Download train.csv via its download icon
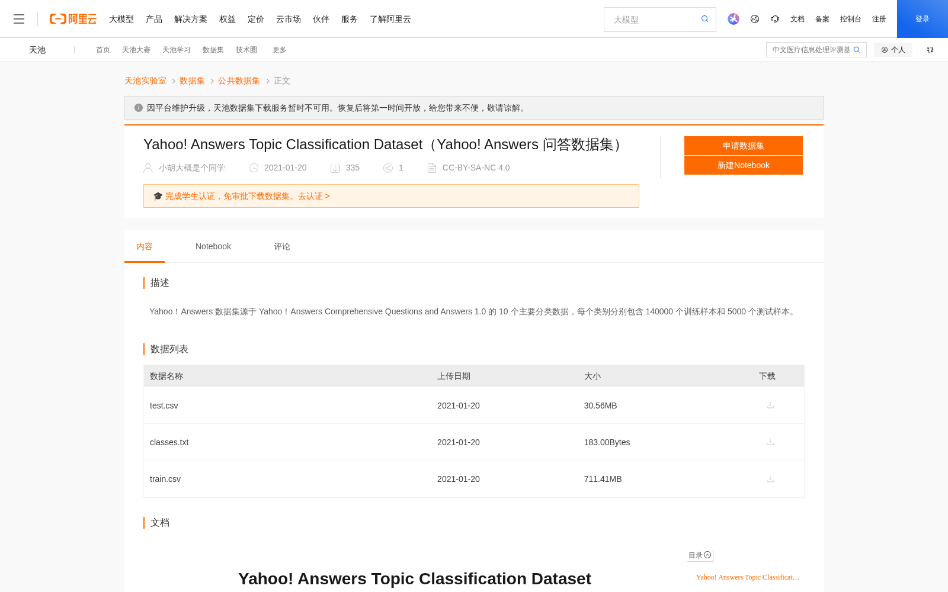 (770, 479)
